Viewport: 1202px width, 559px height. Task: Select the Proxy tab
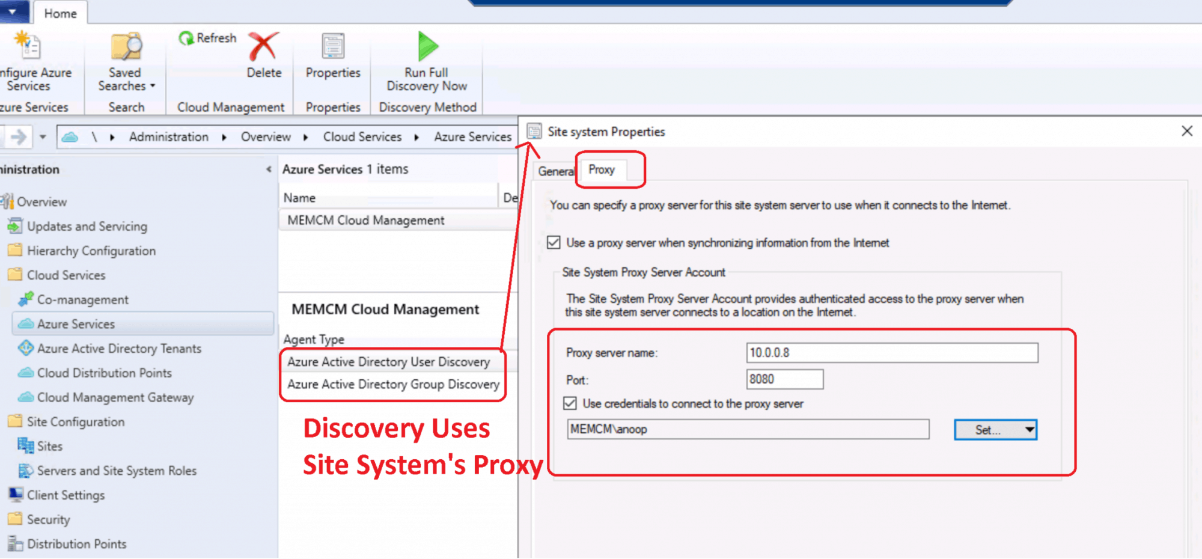tap(602, 170)
